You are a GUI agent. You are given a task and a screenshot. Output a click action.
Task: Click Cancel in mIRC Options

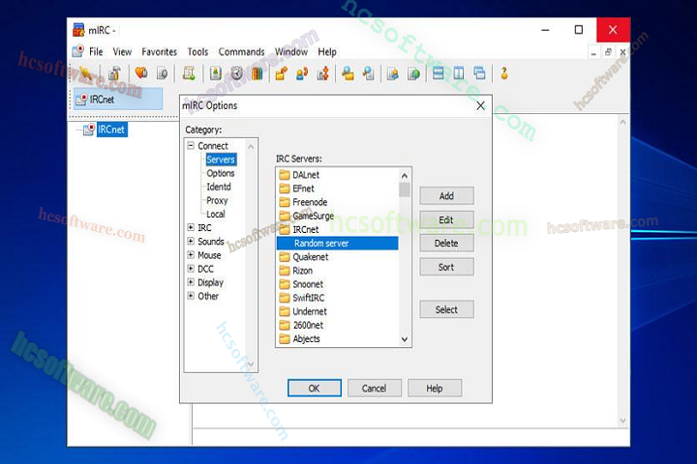pos(375,388)
